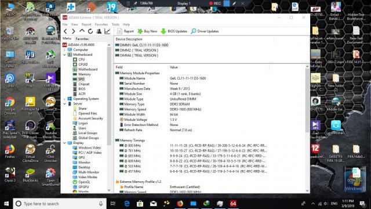Viewport: 371px width, 209px height.
Task: Open the Favorites menu
Action: tap(101, 24)
